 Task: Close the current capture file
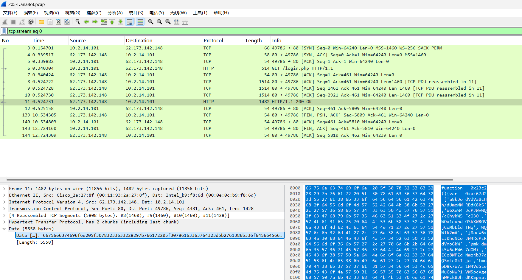(58, 22)
